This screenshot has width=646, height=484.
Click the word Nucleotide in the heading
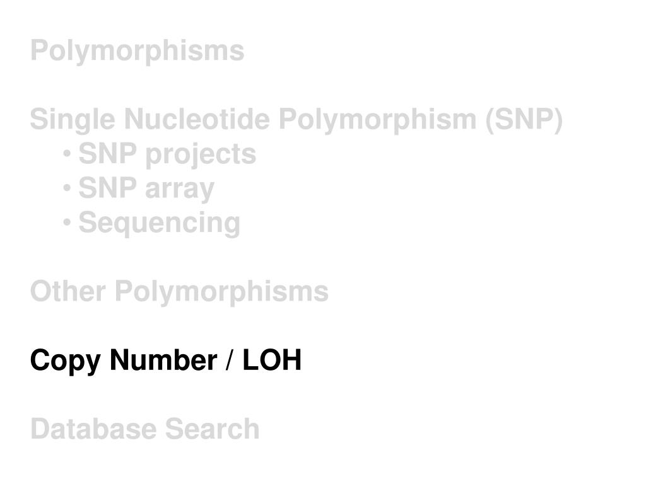coord(197,119)
